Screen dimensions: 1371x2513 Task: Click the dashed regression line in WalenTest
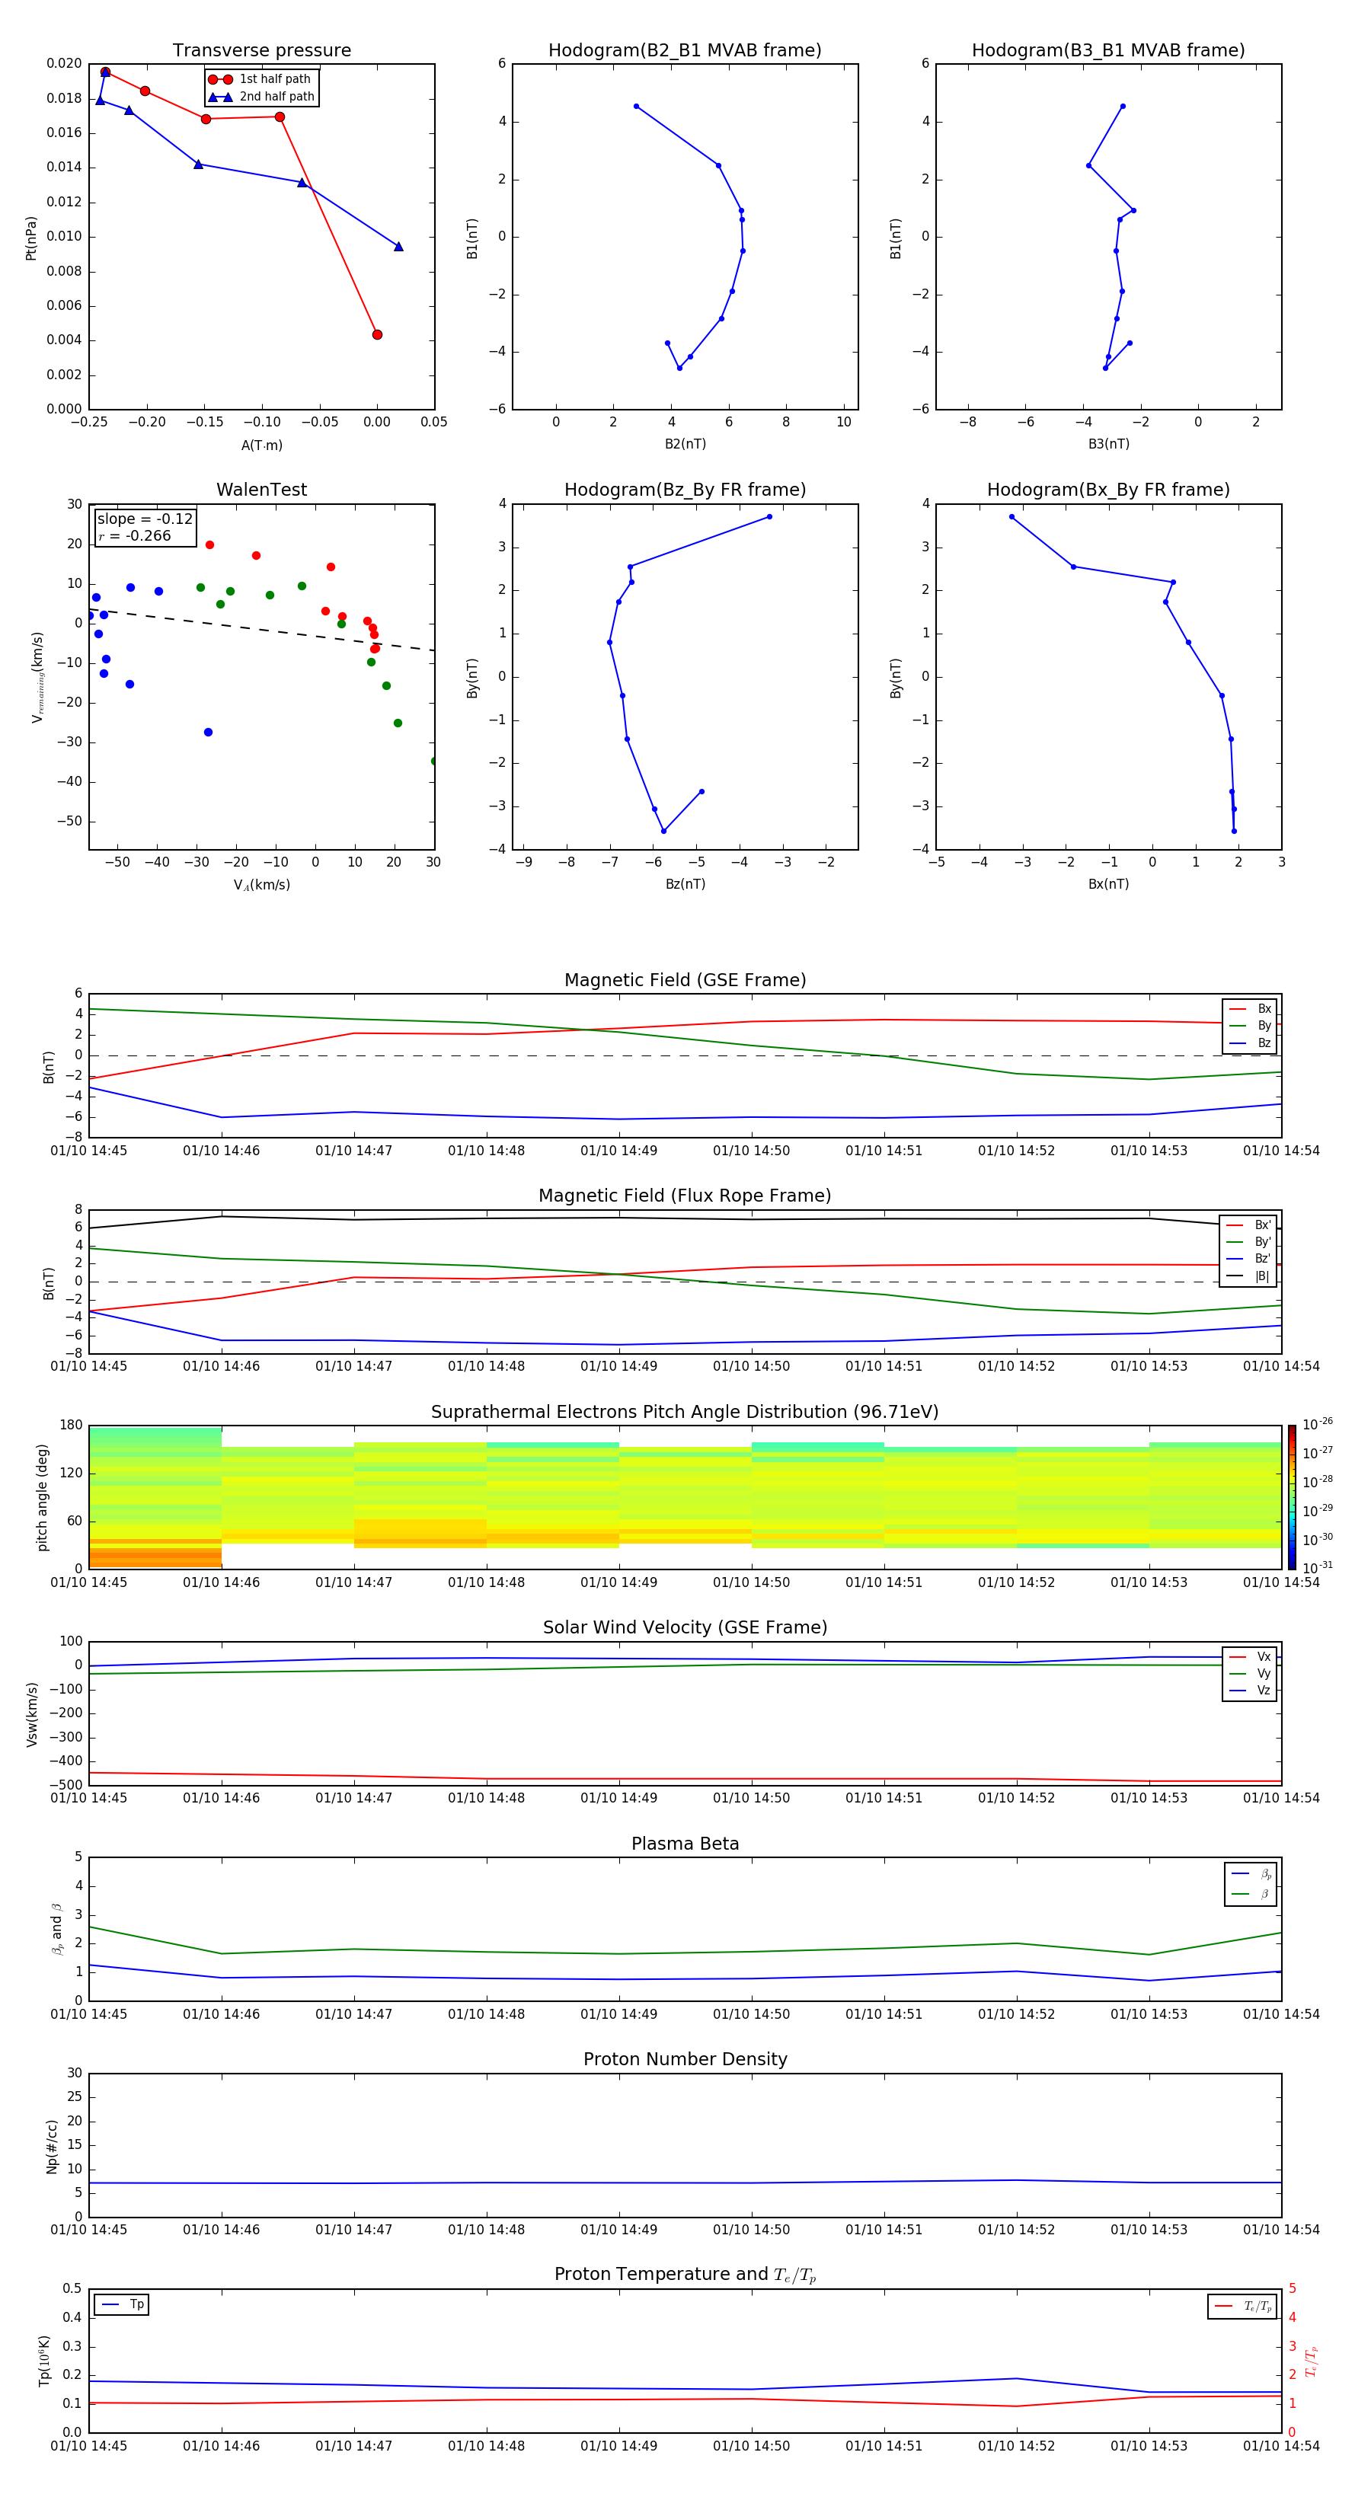point(261,631)
